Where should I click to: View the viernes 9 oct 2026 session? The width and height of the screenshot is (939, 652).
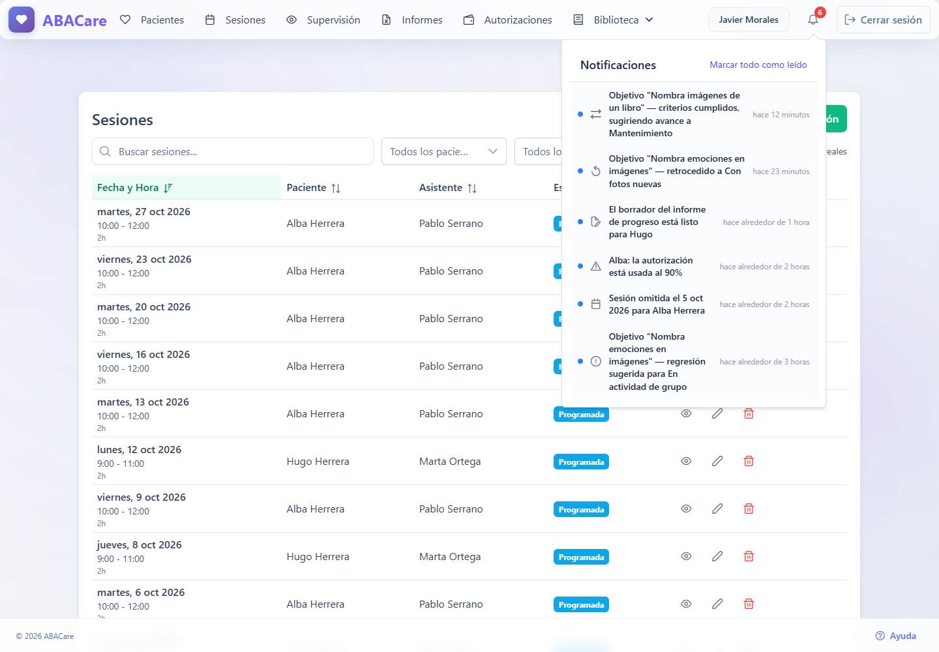(x=686, y=509)
